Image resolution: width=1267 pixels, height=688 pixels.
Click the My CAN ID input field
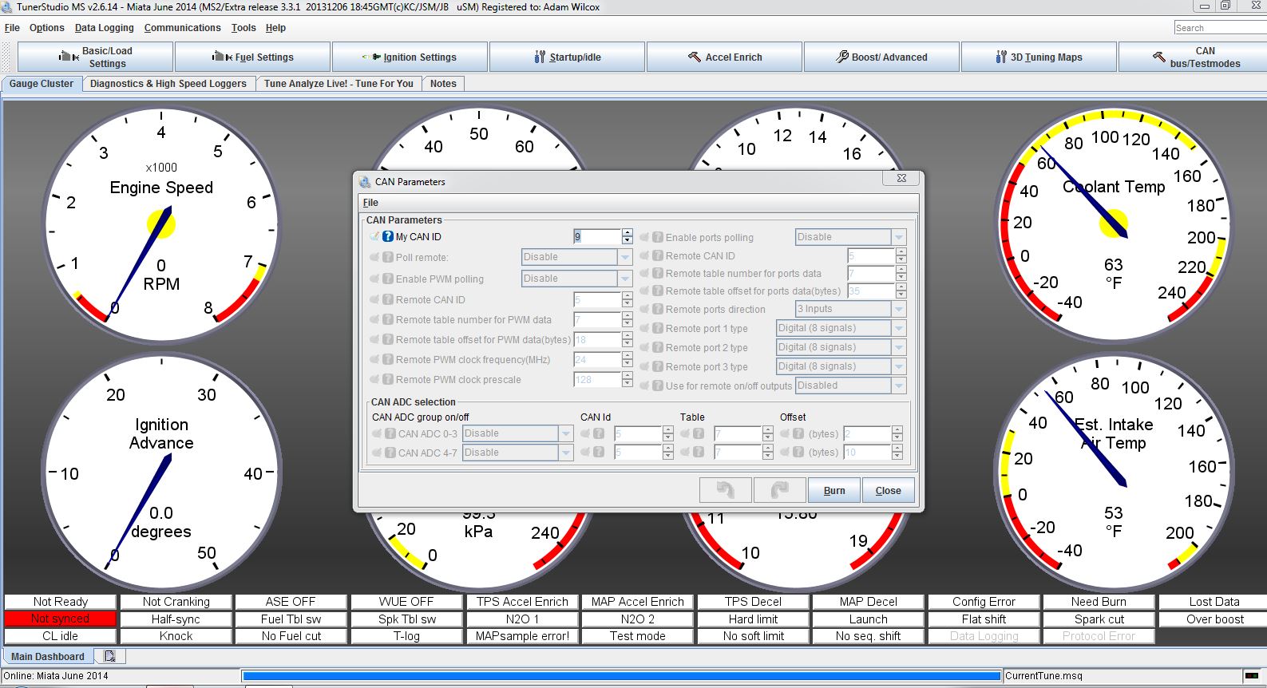596,236
